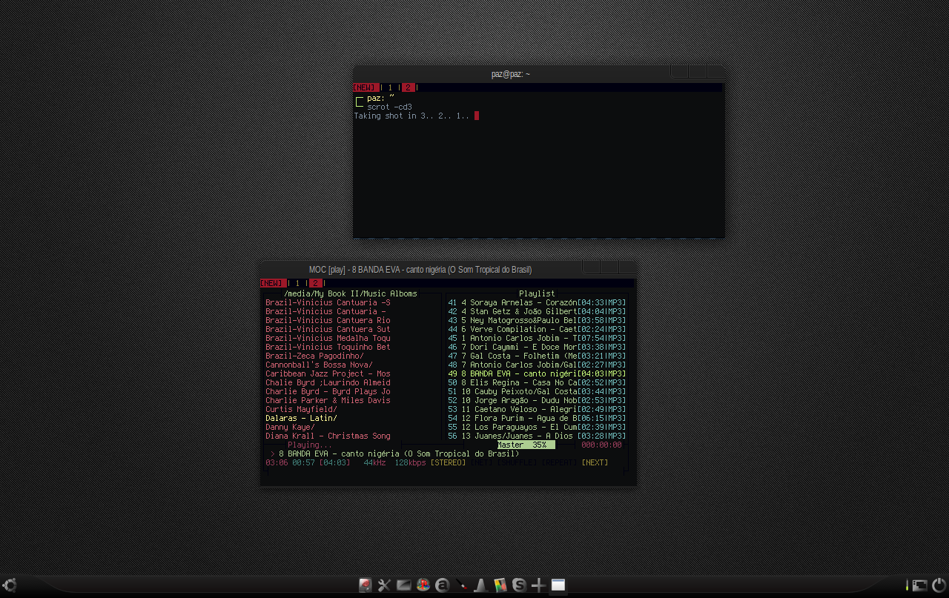Image resolution: width=949 pixels, height=598 pixels.
Task: Select playing item 49 BANDA EVA - canto nigéri
Action: tap(537, 373)
